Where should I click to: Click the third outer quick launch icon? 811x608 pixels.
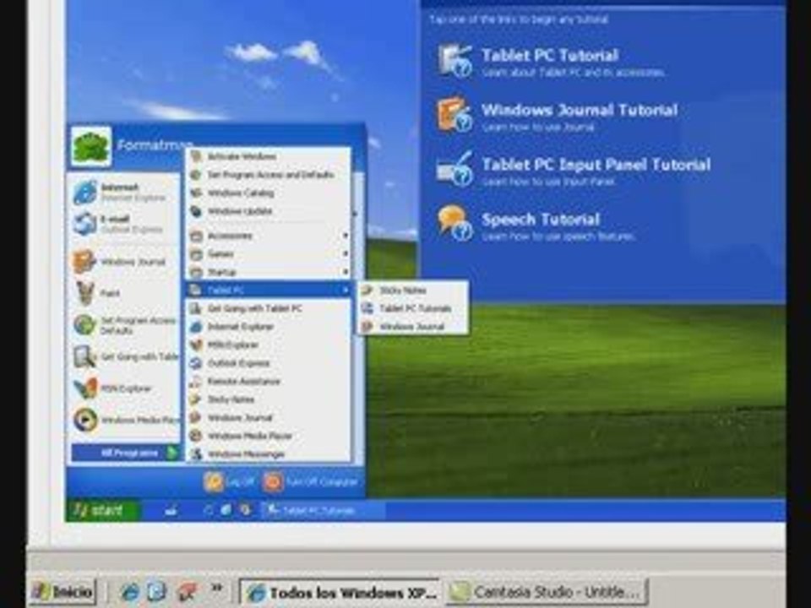(187, 591)
